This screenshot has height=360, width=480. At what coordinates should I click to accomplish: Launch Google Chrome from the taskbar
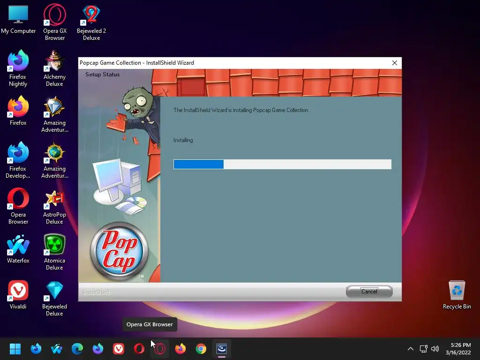tap(201, 349)
